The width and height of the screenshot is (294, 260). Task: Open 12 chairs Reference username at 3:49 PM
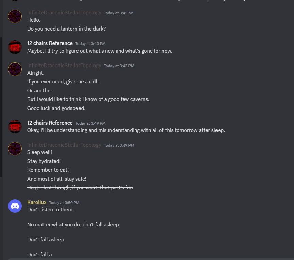click(50, 123)
